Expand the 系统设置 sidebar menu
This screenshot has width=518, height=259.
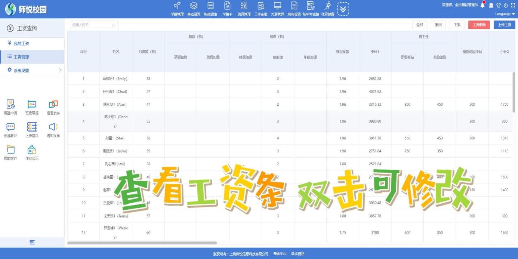click(x=32, y=70)
